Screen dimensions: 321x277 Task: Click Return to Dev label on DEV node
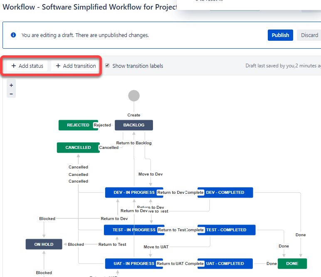171,193
